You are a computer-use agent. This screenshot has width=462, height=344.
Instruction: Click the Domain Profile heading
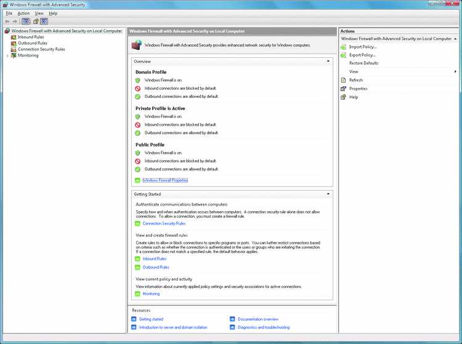coord(151,72)
